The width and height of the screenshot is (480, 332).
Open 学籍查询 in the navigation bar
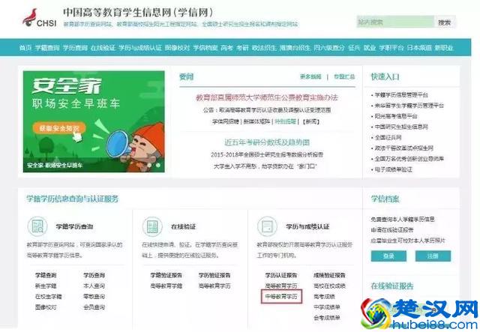pos(47,48)
